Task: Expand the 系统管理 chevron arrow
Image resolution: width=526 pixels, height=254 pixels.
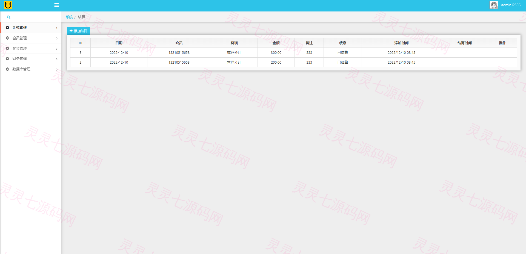Action: (x=57, y=28)
